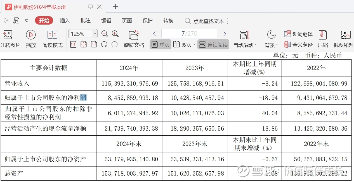Click the 主要会计数据 header cell

[48, 68]
